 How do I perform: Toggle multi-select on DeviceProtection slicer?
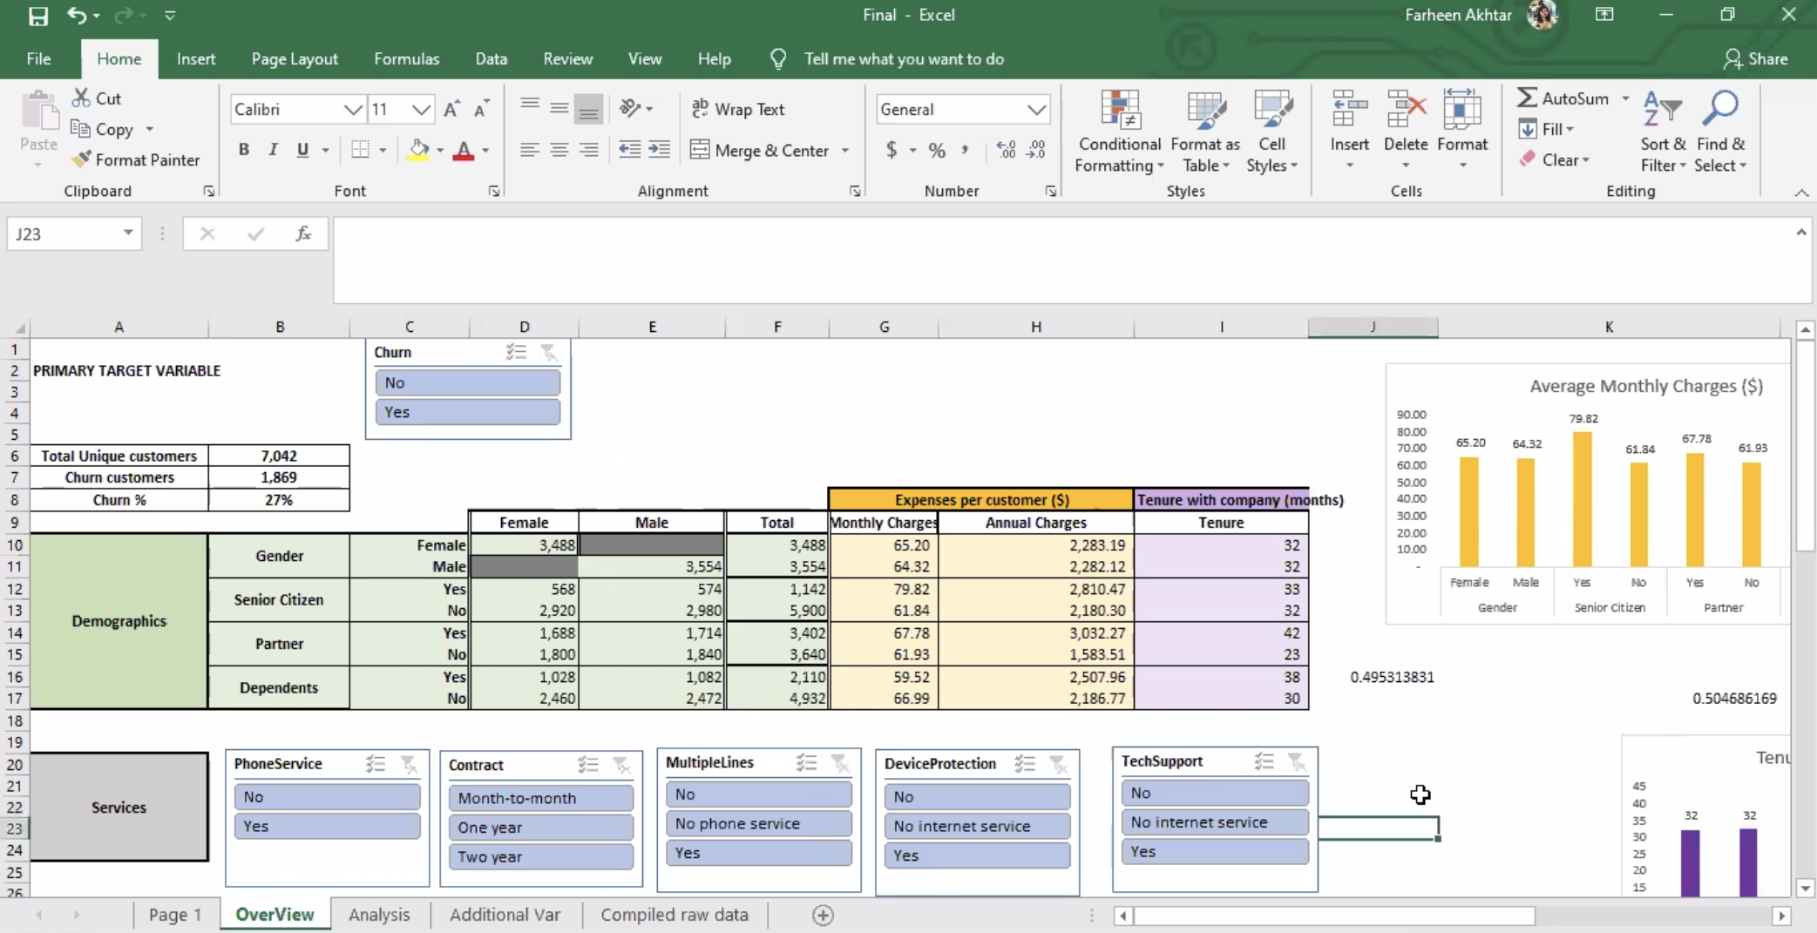coord(1025,764)
